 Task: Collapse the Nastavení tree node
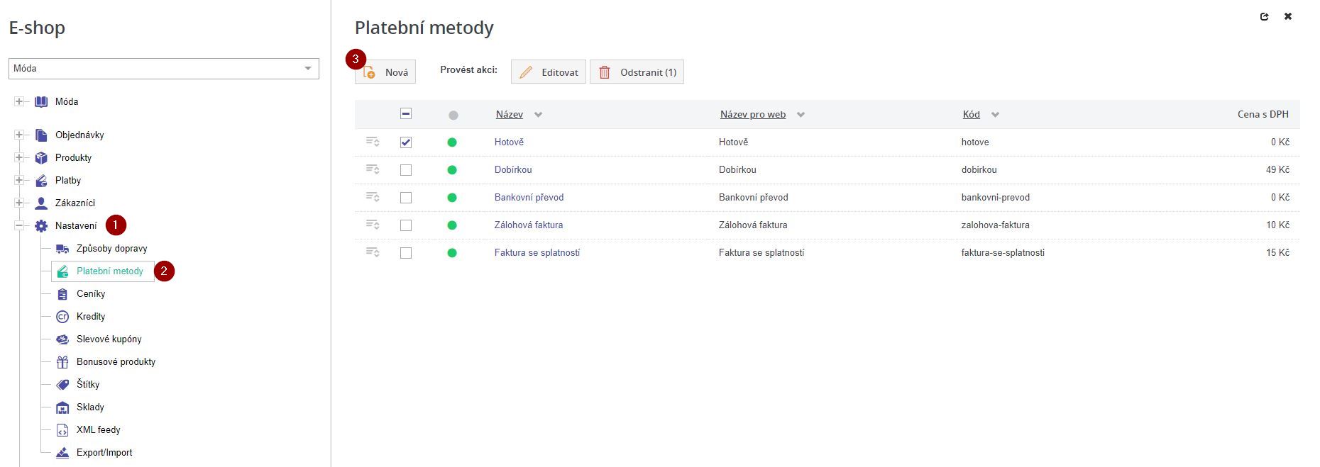click(19, 226)
